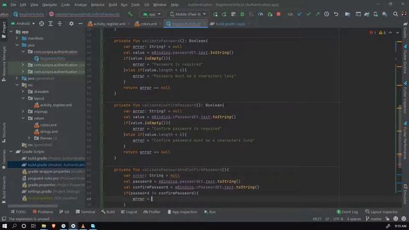Click the Run app icon
Image resolution: width=409 pixels, height=230 pixels.
click(215, 14)
